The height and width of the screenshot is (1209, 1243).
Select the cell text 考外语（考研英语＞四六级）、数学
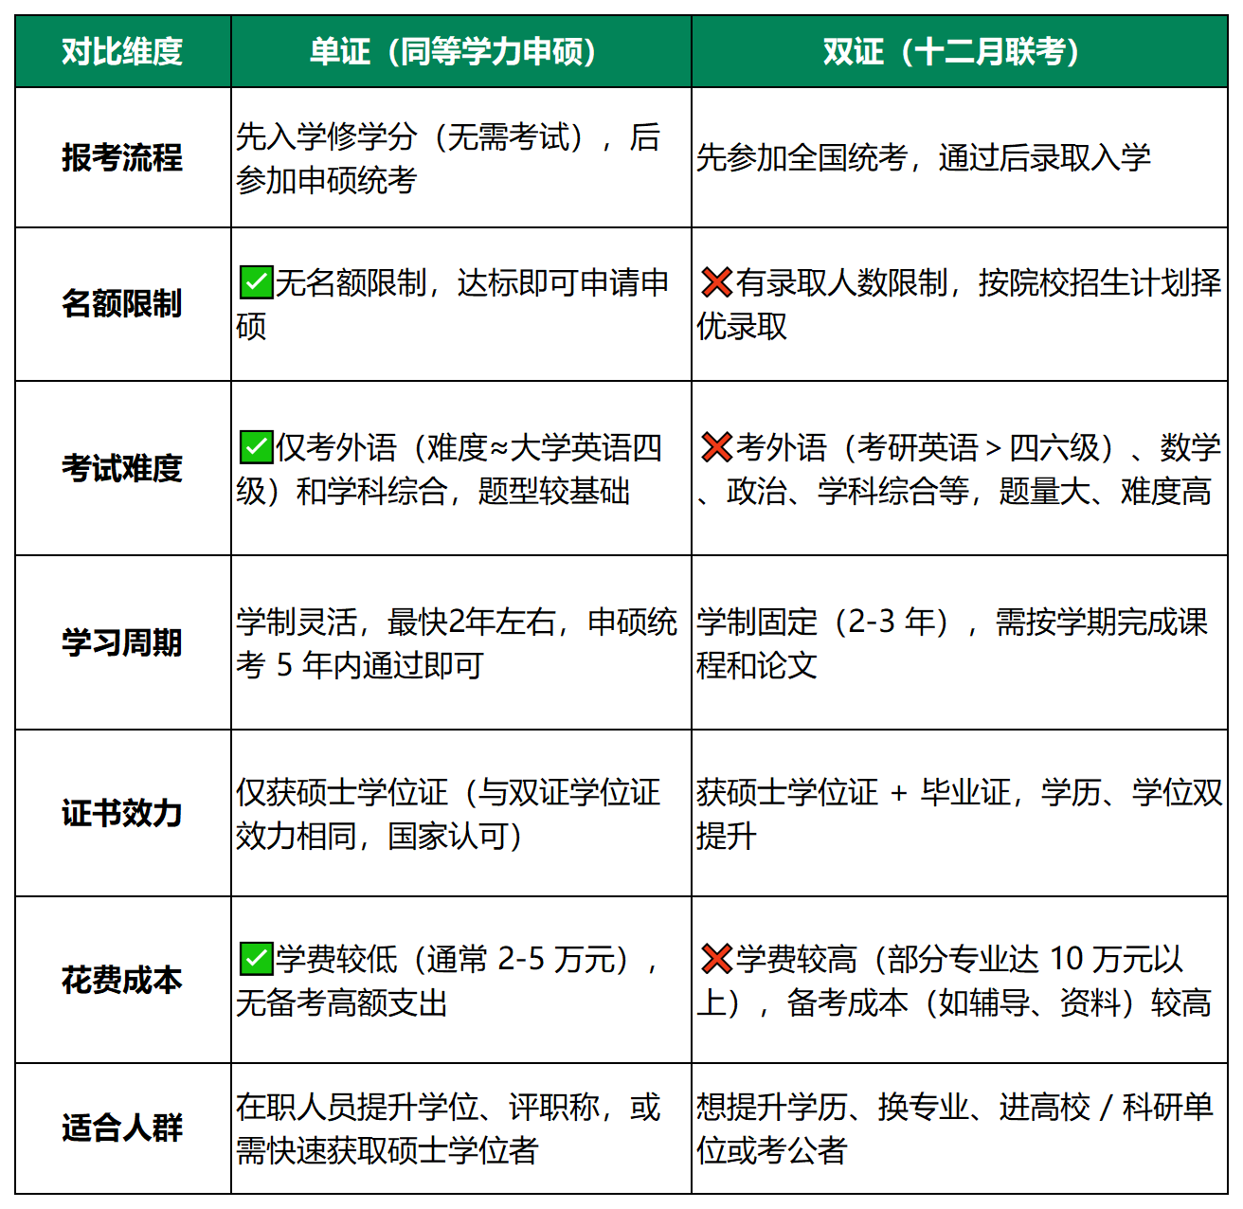(960, 468)
